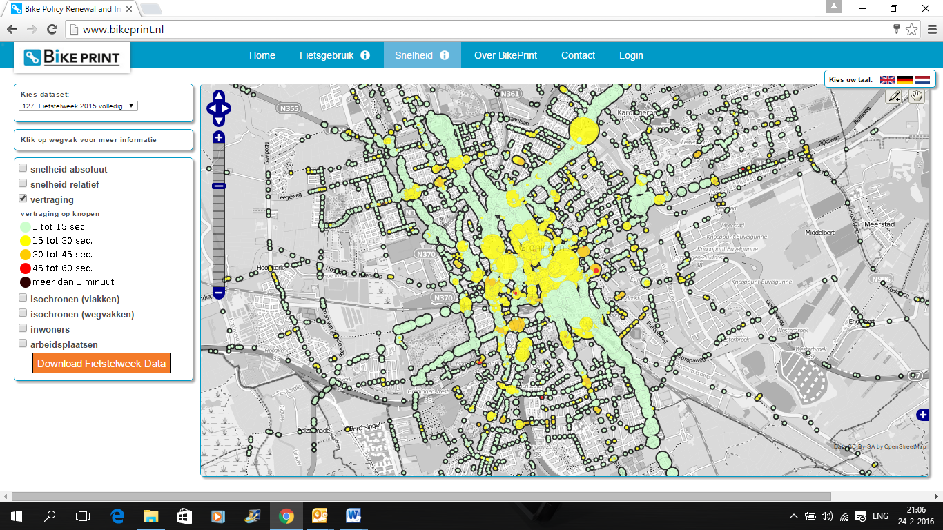This screenshot has width=943, height=530.
Task: Click the info icon beside Snelheid
Action: [445, 55]
